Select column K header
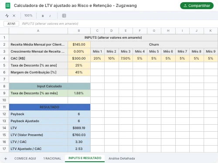 211,31
